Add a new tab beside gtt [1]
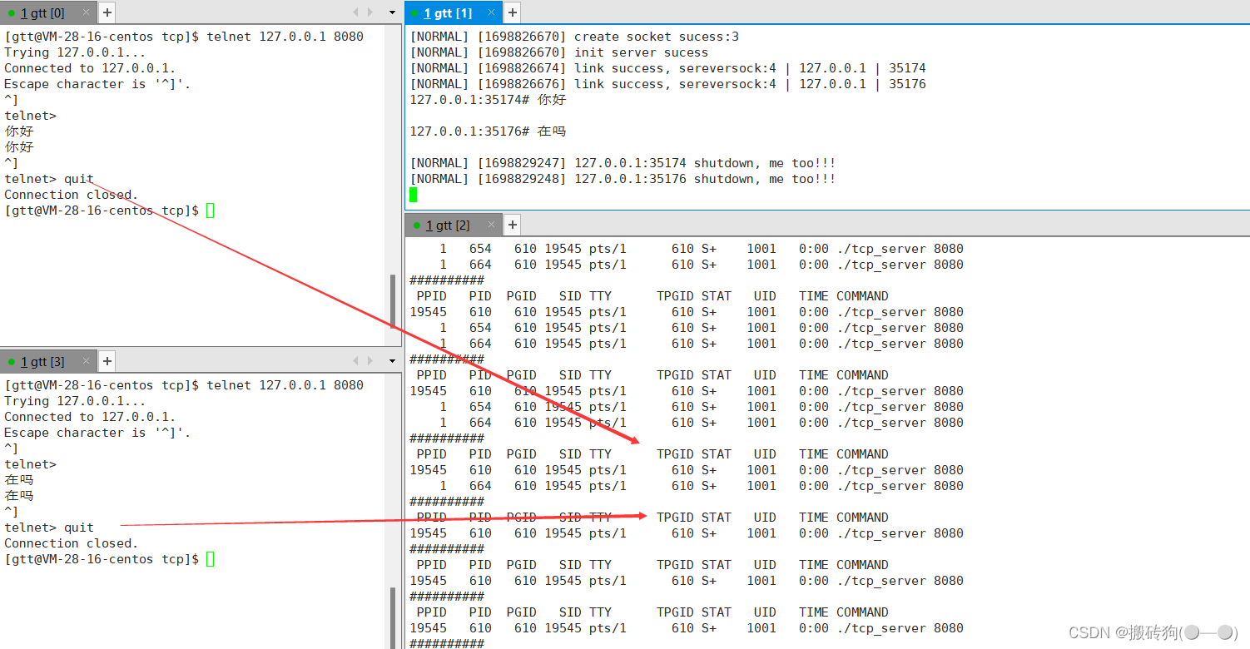Viewport: 1250px width, 649px height. pos(512,12)
